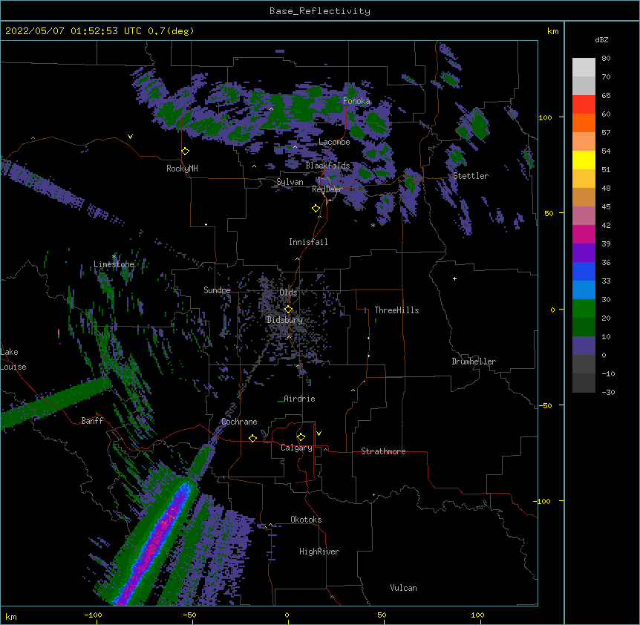Select the red 65 dBZ color swatch
Screen dimensions: 640x625
pos(584,104)
